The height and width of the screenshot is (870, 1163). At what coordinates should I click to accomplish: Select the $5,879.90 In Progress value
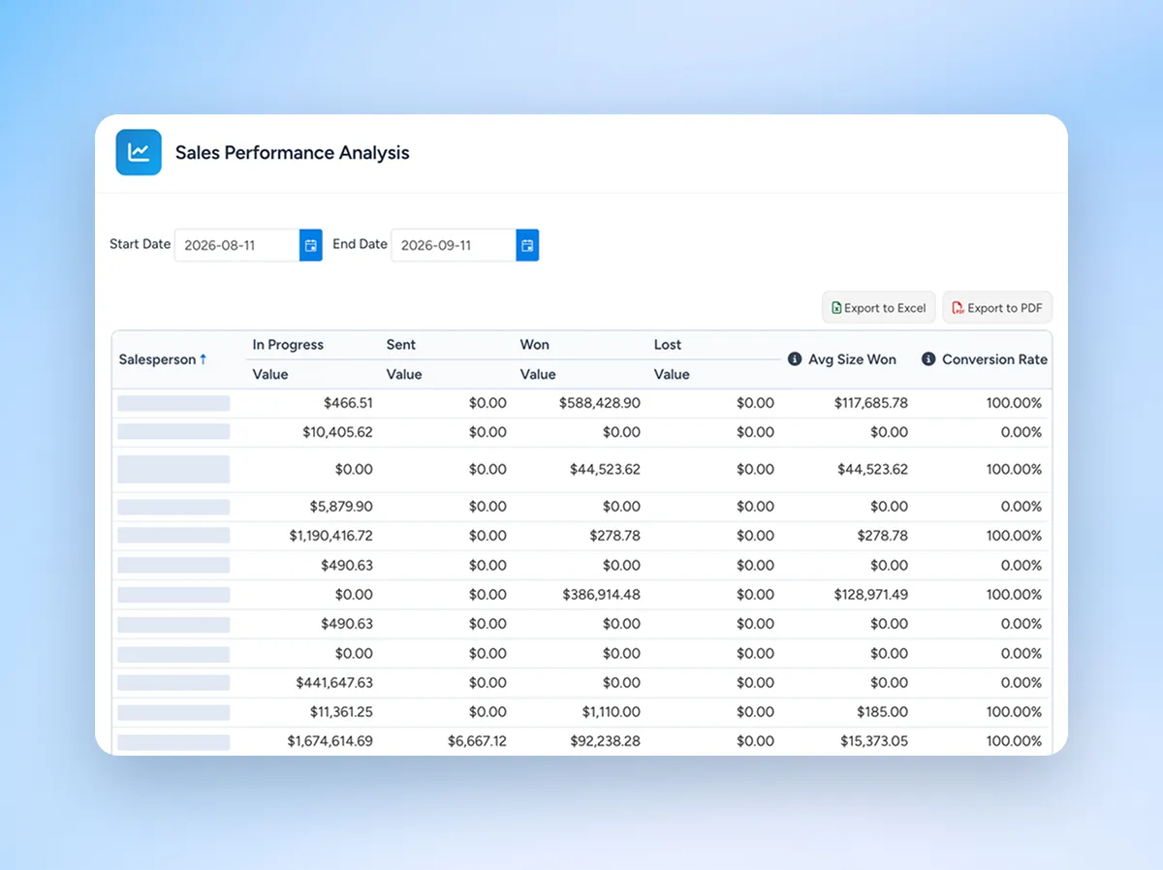pyautogui.click(x=341, y=507)
